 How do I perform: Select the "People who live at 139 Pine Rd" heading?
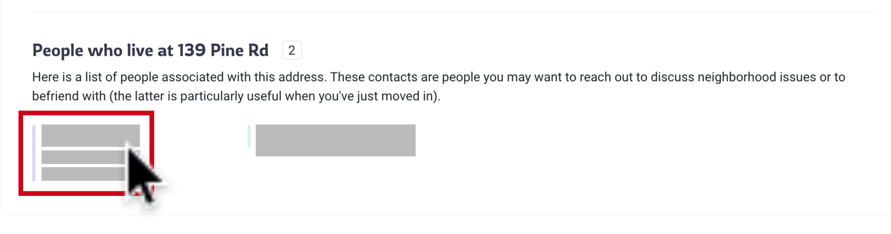point(150,51)
